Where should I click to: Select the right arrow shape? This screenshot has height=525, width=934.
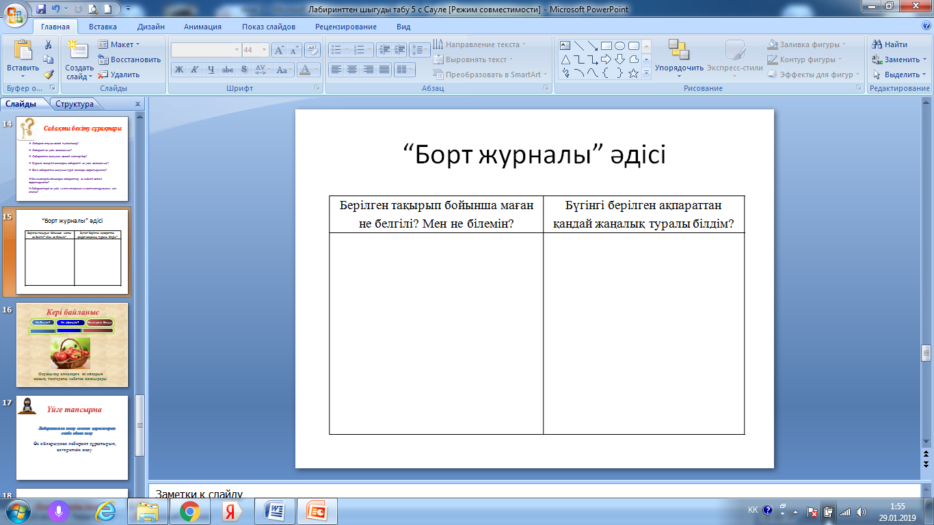pos(606,59)
